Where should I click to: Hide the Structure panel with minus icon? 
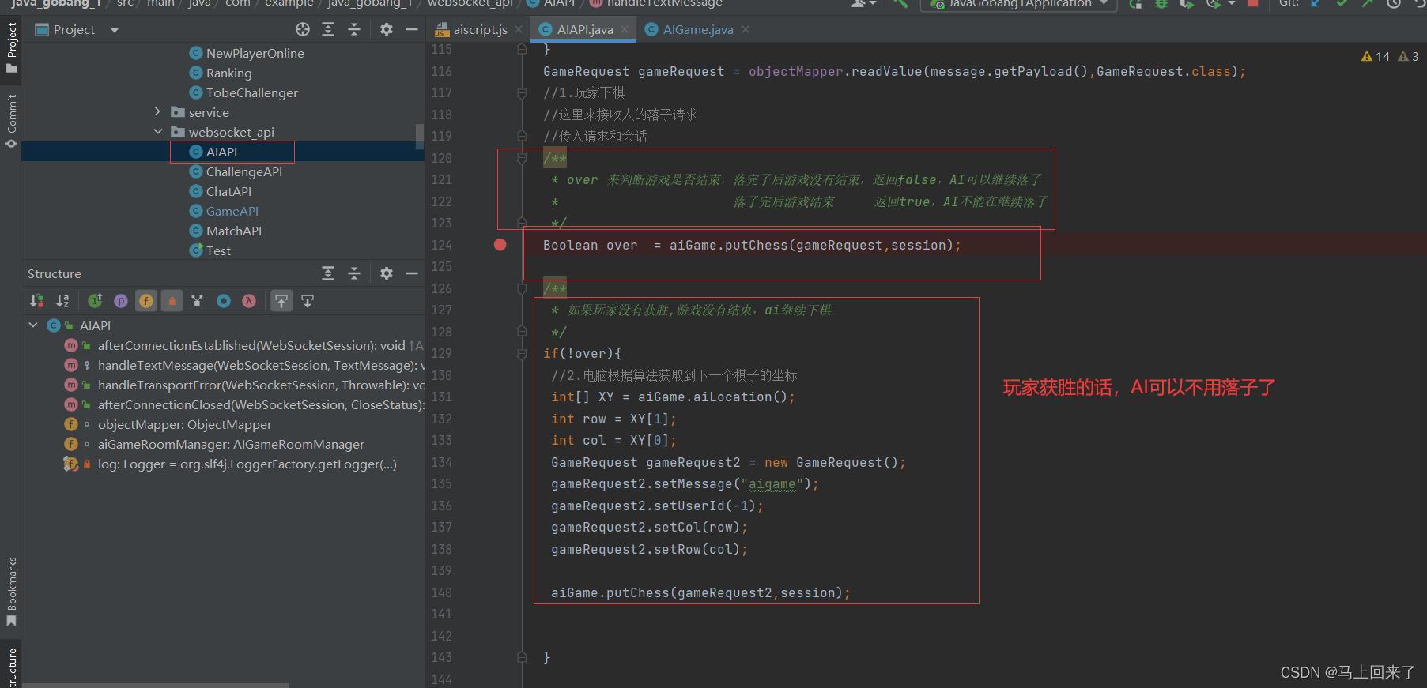[x=411, y=273]
